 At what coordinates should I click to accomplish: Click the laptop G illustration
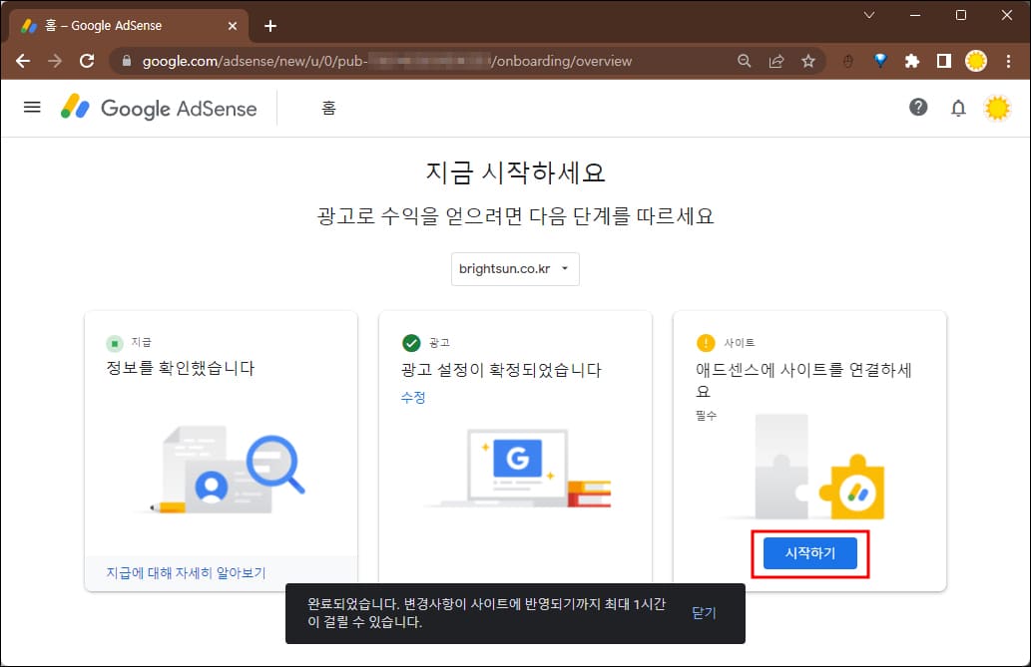518,468
